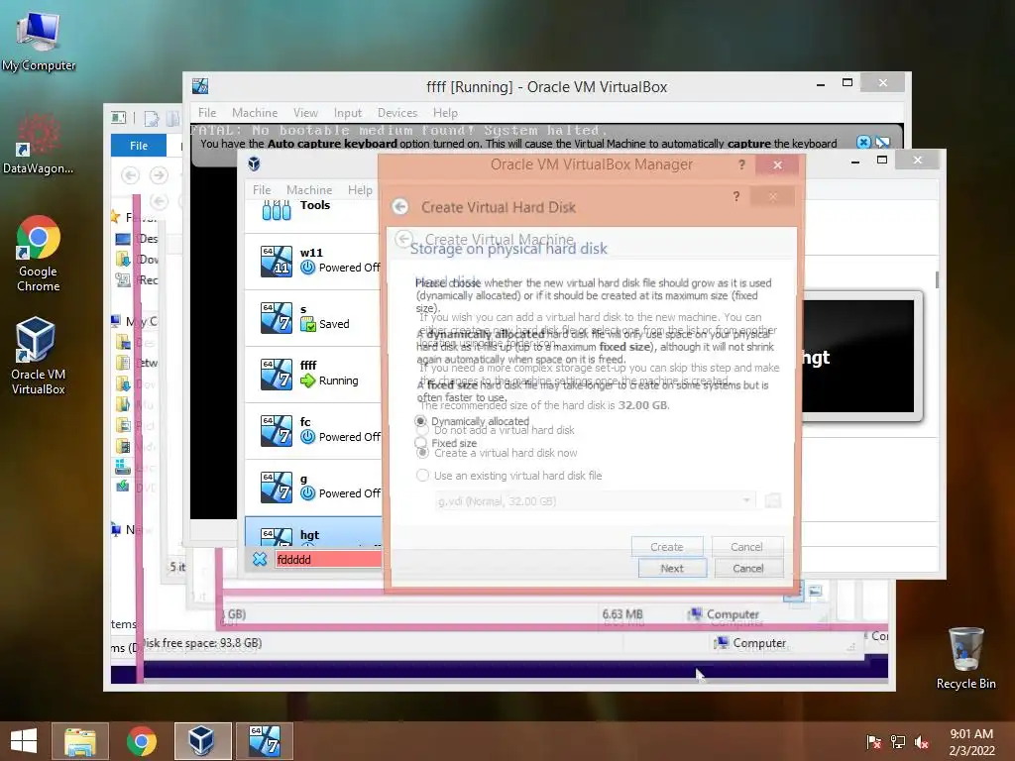Go back in Create Virtual Hard Disk wizard
Viewport: 1015px width, 761px height.
click(400, 207)
